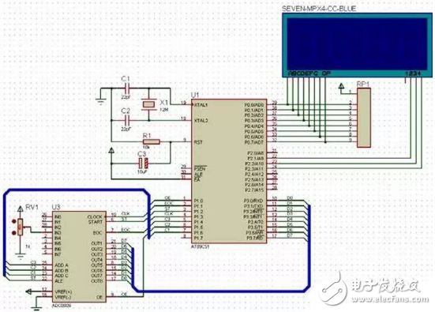This screenshot has width=435, height=312.
Task: Click the VREF(+) pin label
Action: (63, 291)
